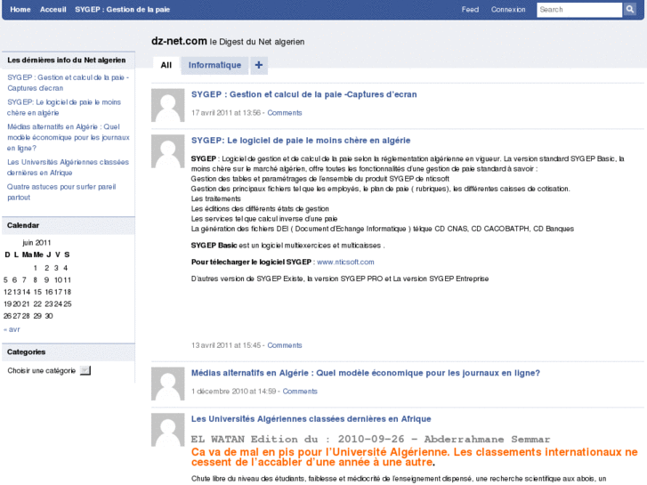Click Connexion in the top bar
This screenshot has height=485, width=647.
(508, 10)
